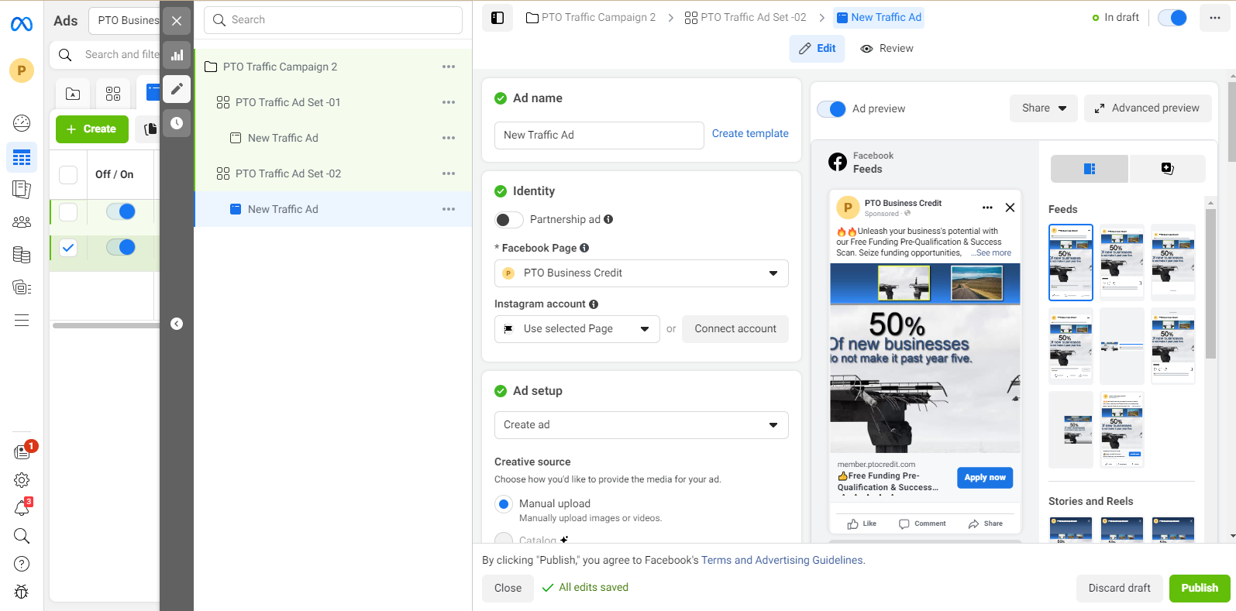Switch off the toggle in the unchecked row
The image size is (1236, 611).
(121, 211)
